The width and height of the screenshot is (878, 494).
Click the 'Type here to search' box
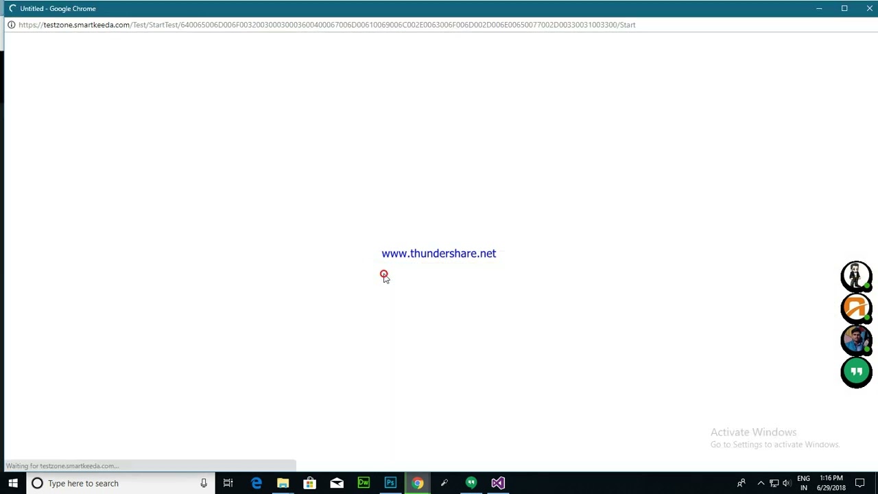coord(120,483)
